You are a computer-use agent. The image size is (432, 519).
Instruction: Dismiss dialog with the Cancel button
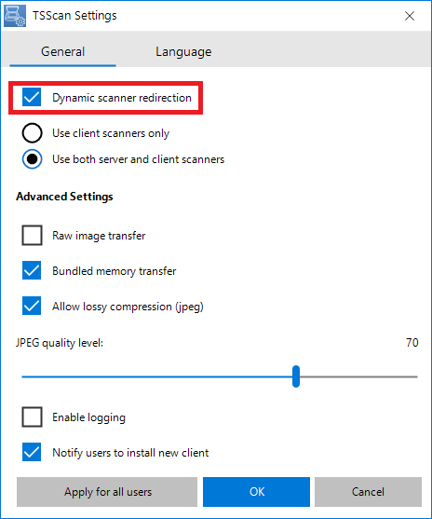click(368, 492)
